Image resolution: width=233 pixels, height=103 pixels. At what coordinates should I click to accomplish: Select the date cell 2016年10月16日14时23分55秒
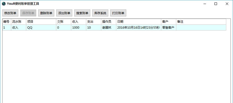coord(139,28)
